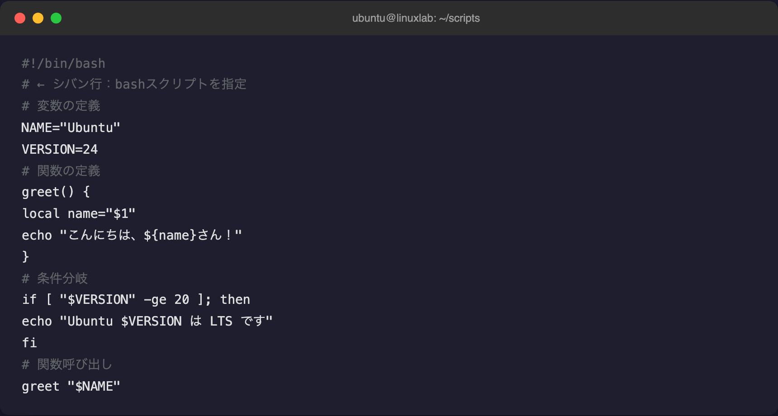This screenshot has width=778, height=416.
Task: Click the NAME="Ubuntu" variable assignment line
Action: coord(71,128)
